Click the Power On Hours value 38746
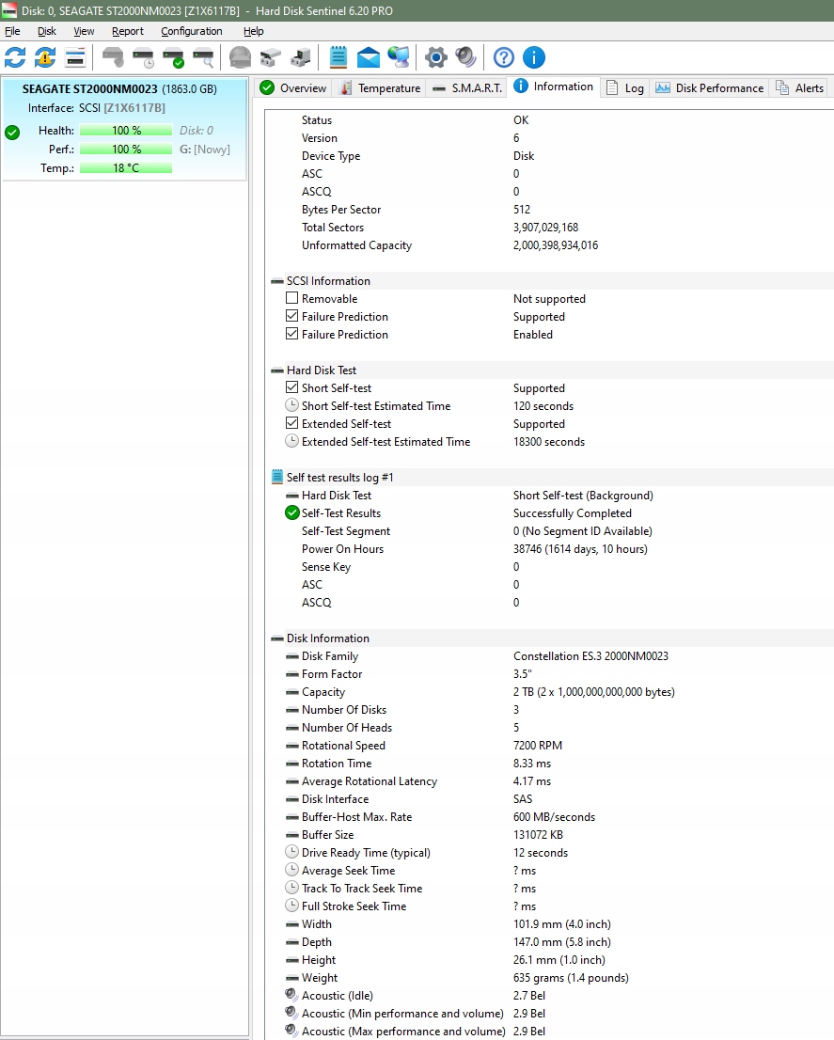This screenshot has width=834, height=1040. pyautogui.click(x=580, y=548)
